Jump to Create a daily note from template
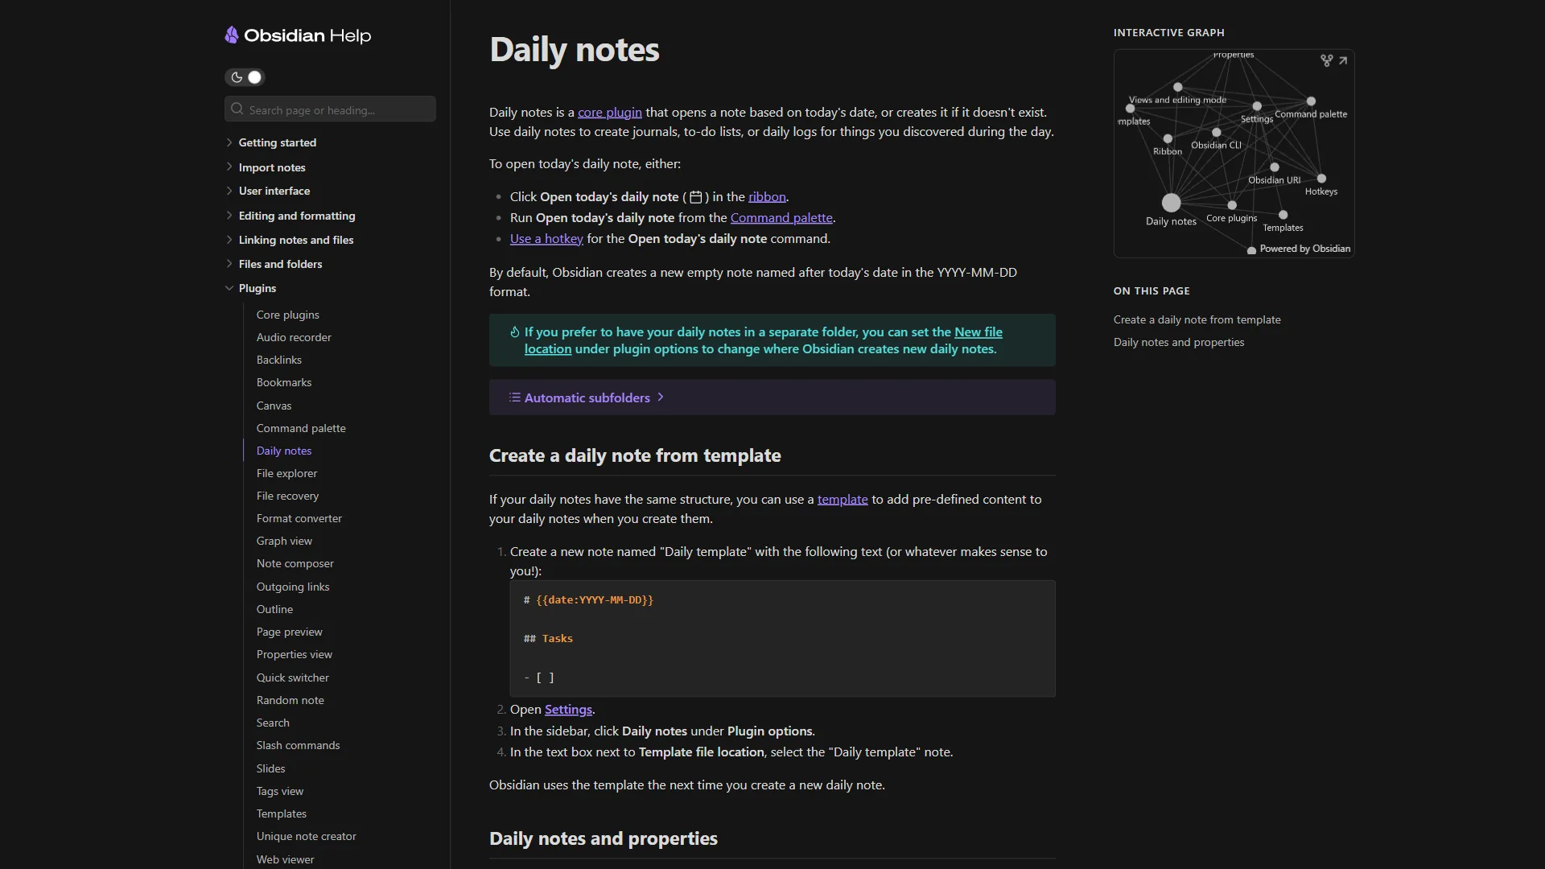Viewport: 1545px width, 869px height. pyautogui.click(x=1197, y=319)
